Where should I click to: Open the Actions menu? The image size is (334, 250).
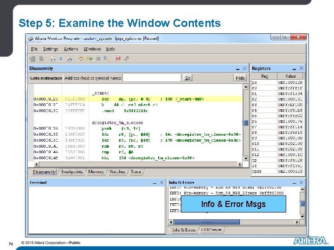[x=71, y=49]
